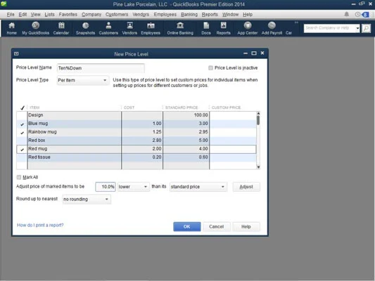Open the Banking menu

point(189,15)
